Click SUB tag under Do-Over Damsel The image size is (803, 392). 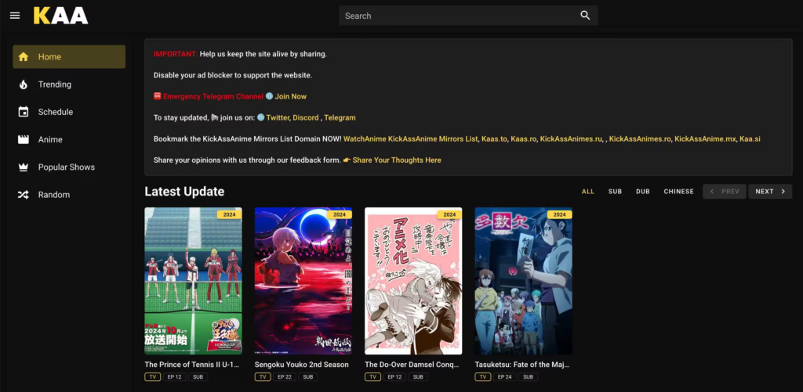pyautogui.click(x=418, y=377)
